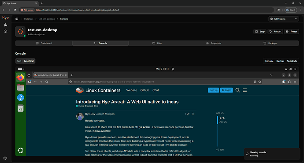304x163 pixels.
Task: Go to test-vm-desktop breadcrumb link
Action: (x=47, y=19)
